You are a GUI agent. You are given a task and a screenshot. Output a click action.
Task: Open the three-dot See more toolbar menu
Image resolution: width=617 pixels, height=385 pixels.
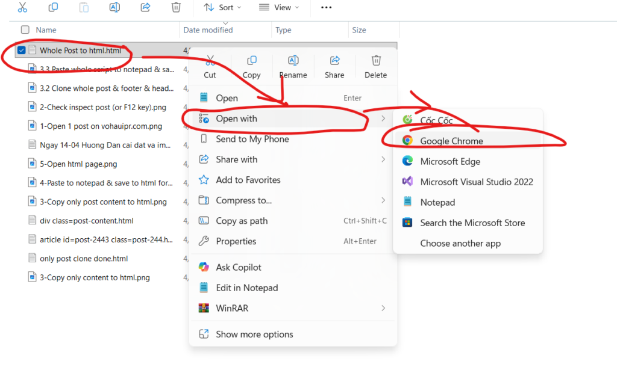326,7
